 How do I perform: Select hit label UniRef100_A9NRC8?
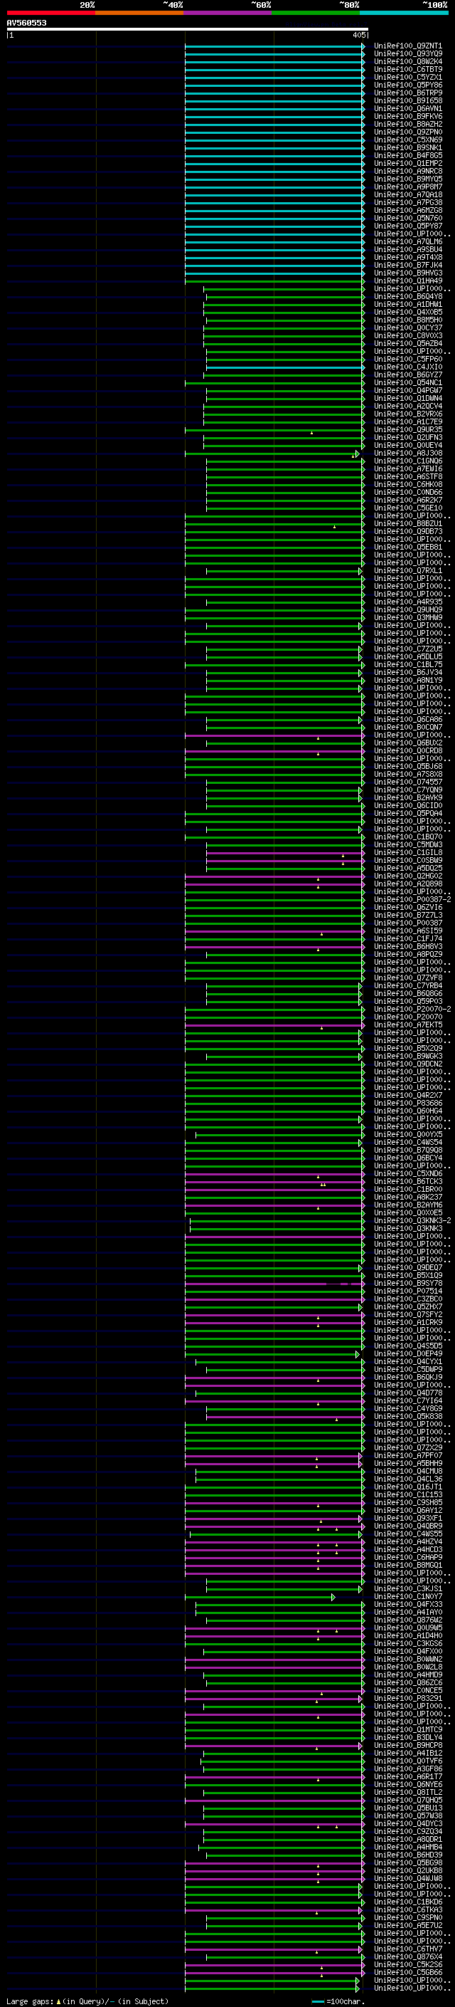pyautogui.click(x=407, y=172)
